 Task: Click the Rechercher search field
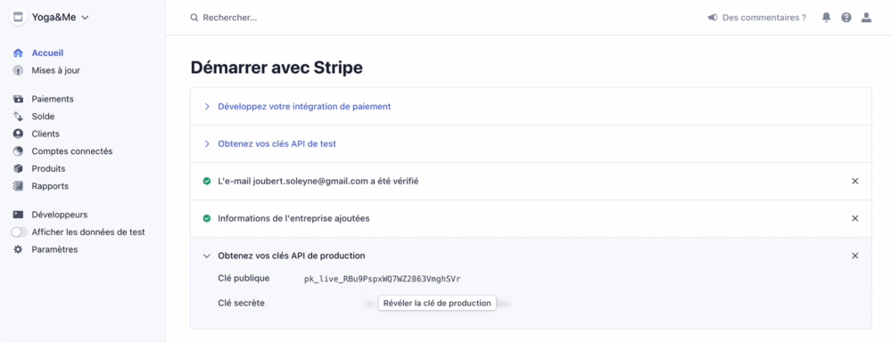230,18
